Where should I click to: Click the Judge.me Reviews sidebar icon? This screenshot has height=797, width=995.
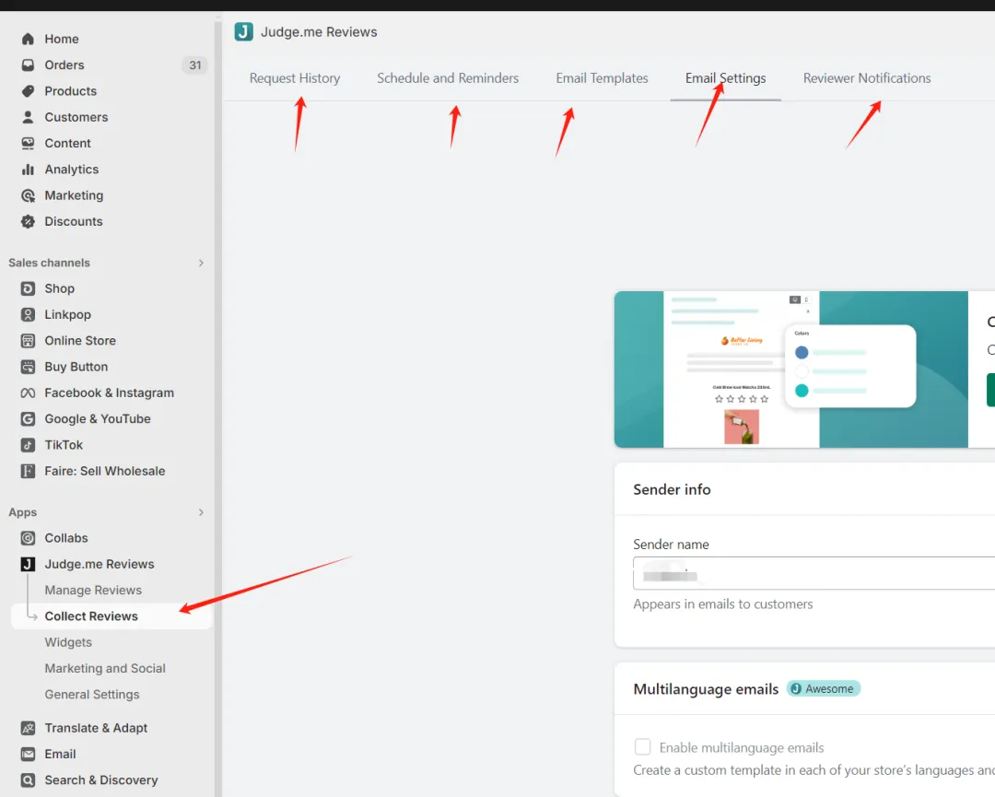point(28,564)
